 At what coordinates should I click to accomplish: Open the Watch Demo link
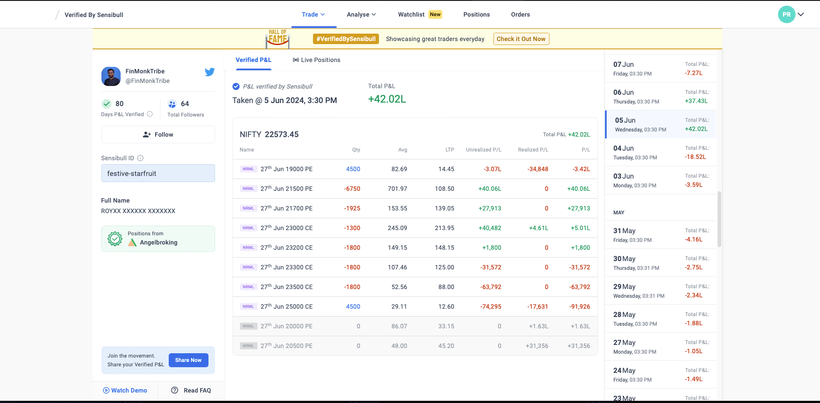pyautogui.click(x=125, y=390)
